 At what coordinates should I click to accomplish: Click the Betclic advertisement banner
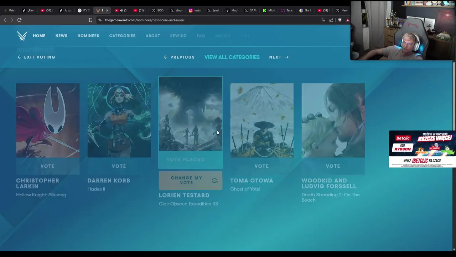422,149
